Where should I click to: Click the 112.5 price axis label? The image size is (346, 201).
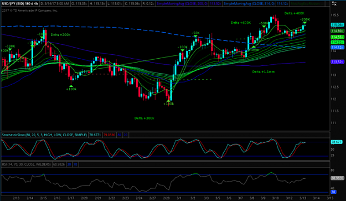(x=335, y=87)
